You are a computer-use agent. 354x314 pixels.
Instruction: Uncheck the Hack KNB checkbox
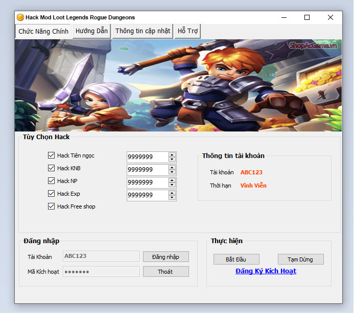[51, 168]
